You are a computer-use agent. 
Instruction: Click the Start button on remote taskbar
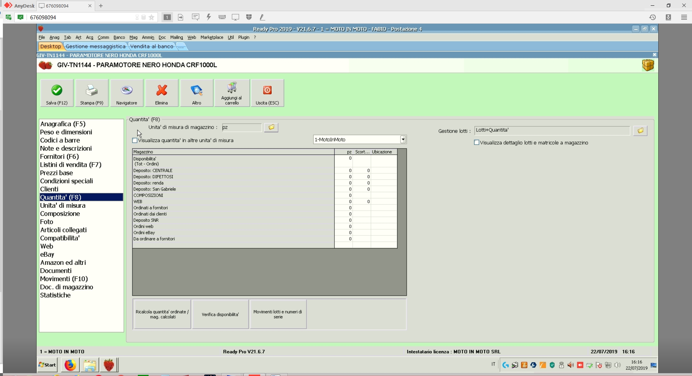coord(47,365)
